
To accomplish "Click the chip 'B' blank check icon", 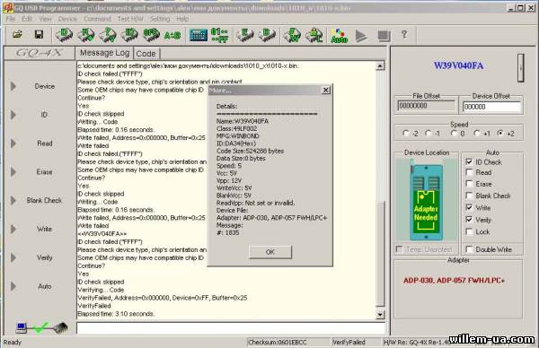I will pyautogui.click(x=267, y=35).
